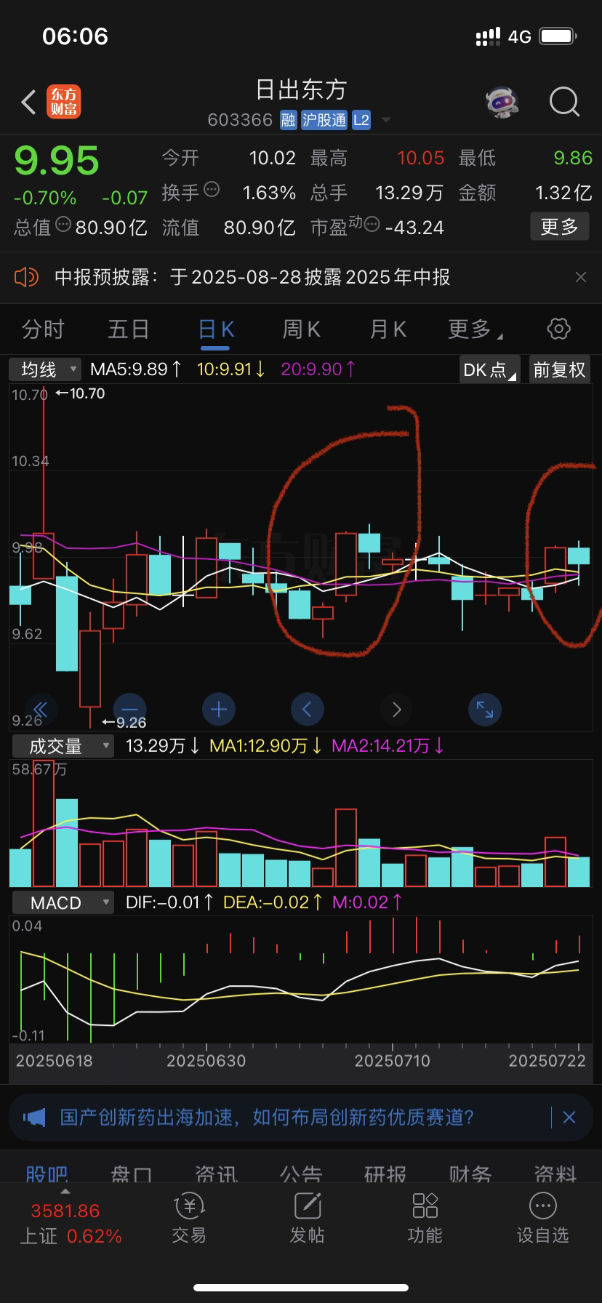Switch to 月K chart tab
The height and width of the screenshot is (1303, 602).
(388, 329)
